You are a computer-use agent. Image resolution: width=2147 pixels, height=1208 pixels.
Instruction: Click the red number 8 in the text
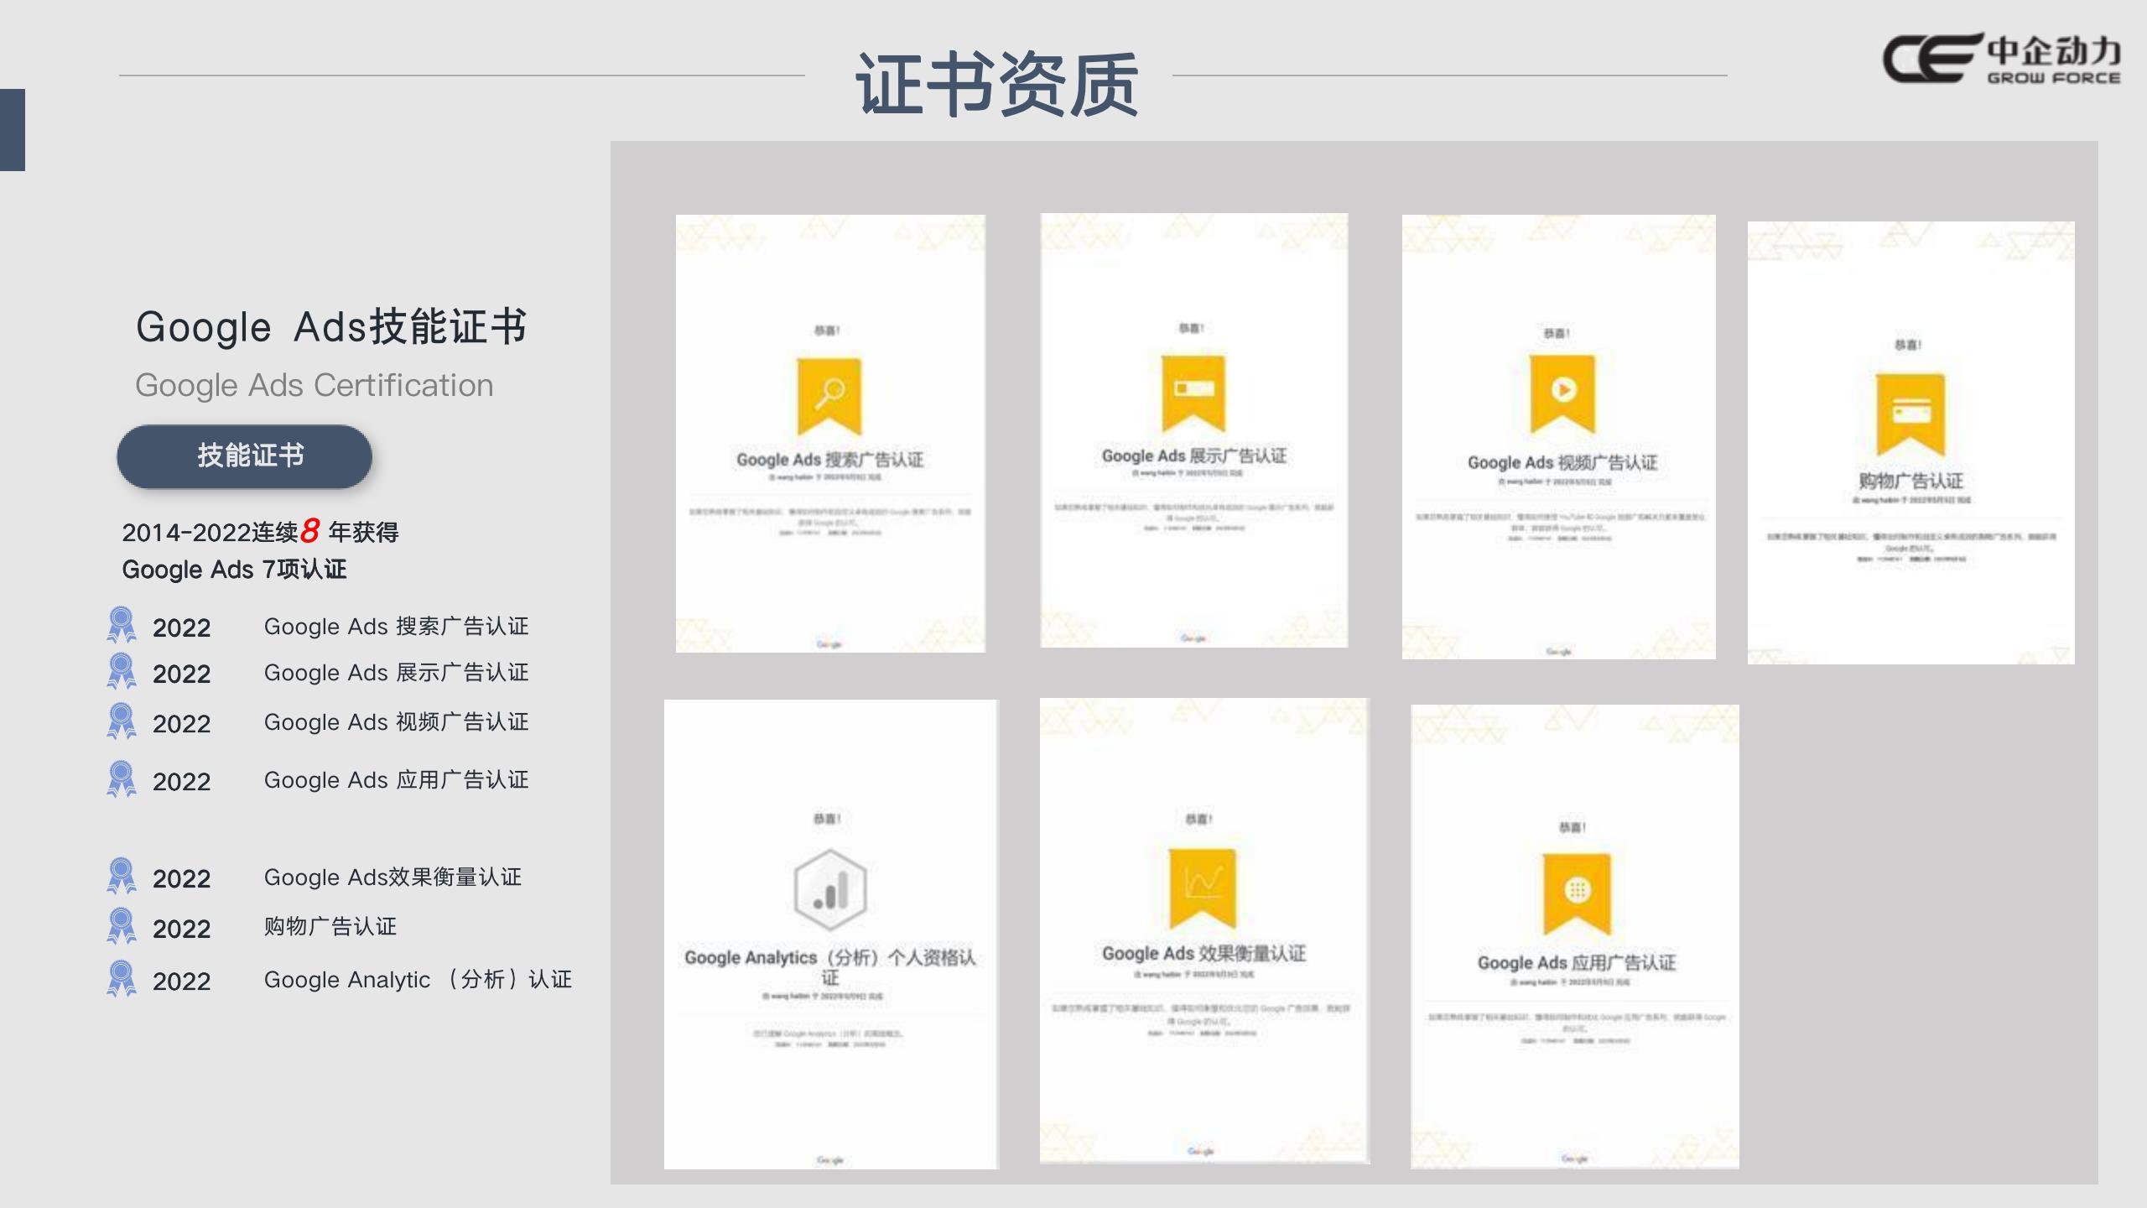(309, 529)
